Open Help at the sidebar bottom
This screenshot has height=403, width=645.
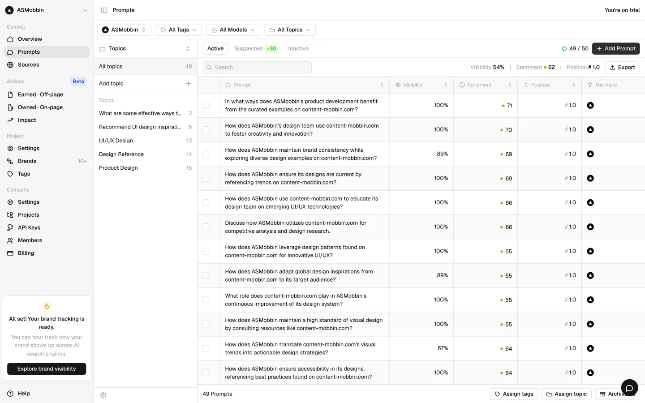coord(47,394)
